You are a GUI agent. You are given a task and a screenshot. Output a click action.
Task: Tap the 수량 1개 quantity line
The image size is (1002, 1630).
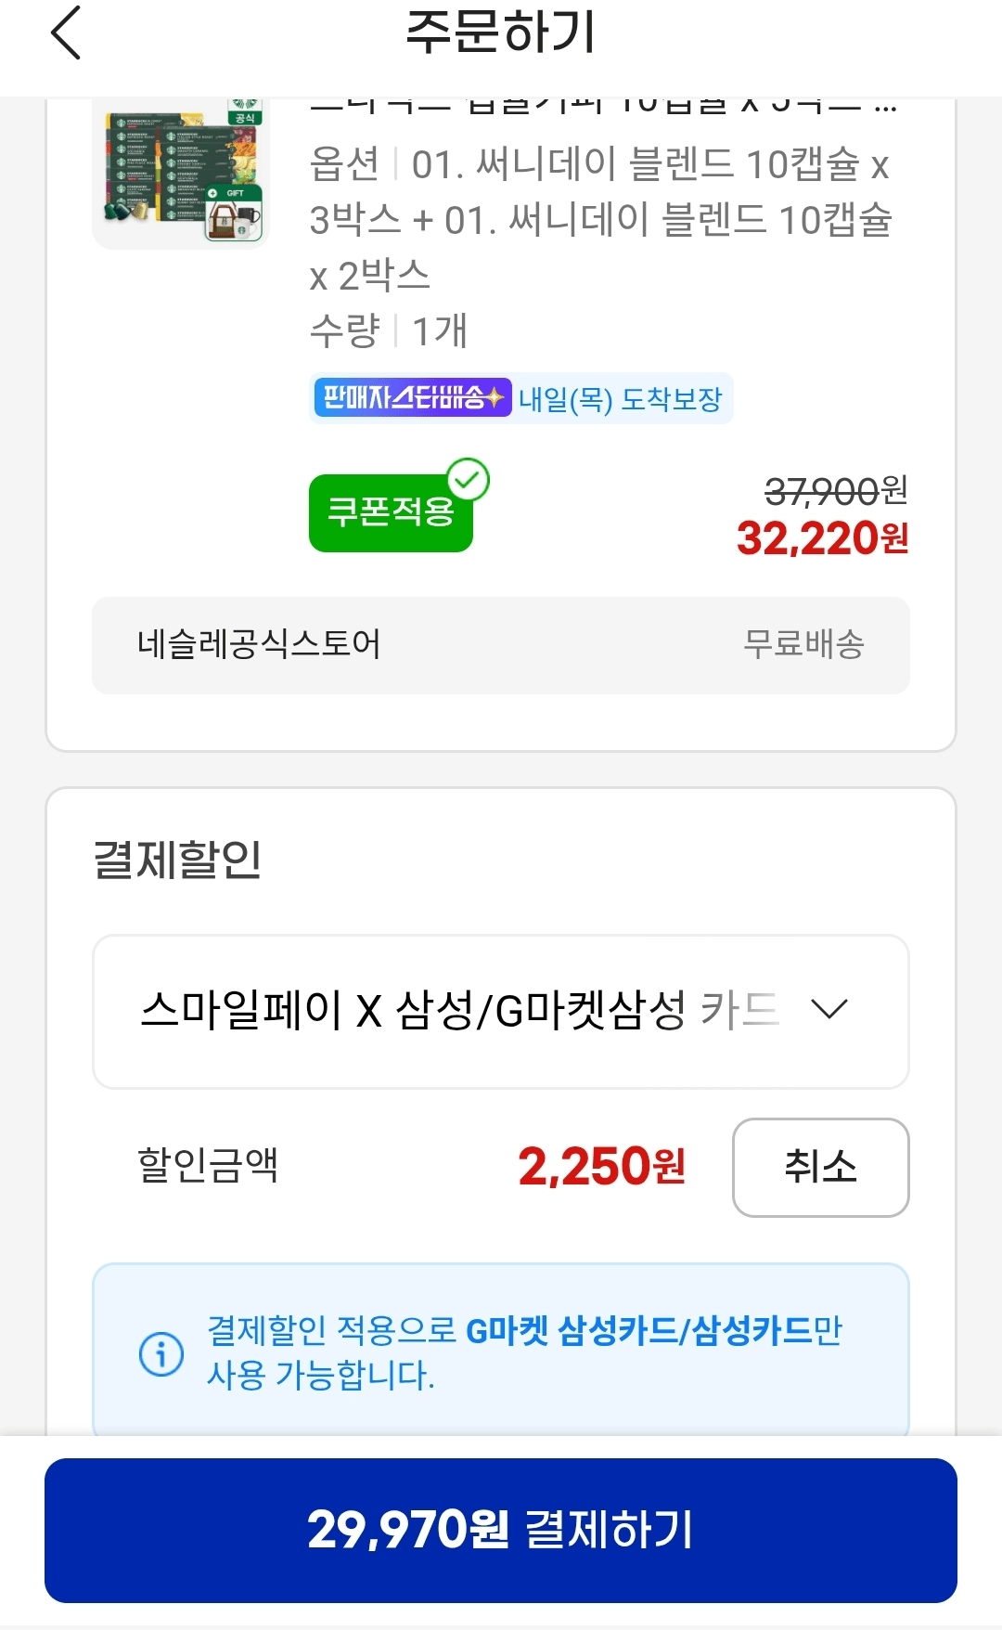tap(389, 331)
